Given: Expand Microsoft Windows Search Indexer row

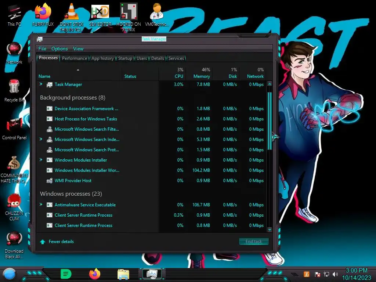Looking at the screenshot, I should 41,139.
